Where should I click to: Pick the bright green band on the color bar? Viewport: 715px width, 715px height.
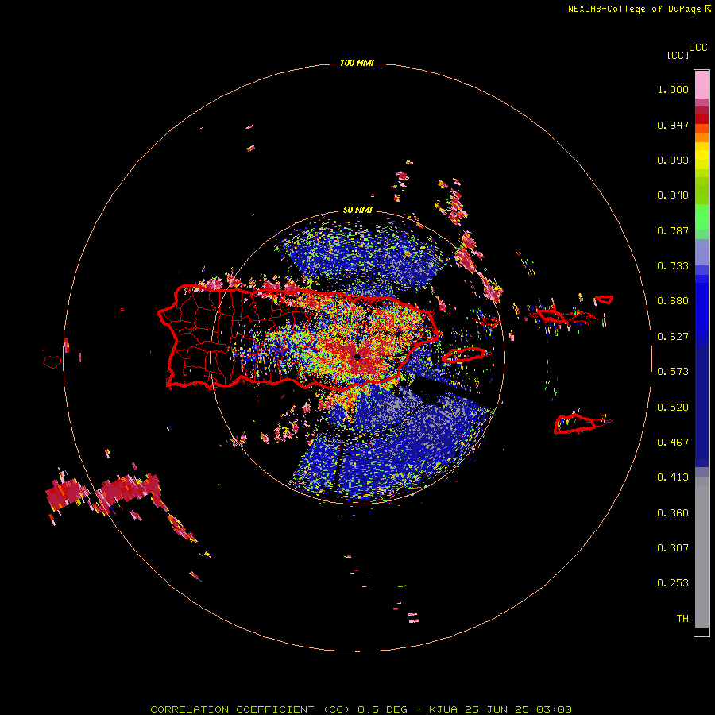701,217
